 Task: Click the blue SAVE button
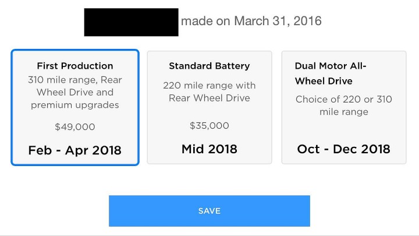(x=210, y=211)
